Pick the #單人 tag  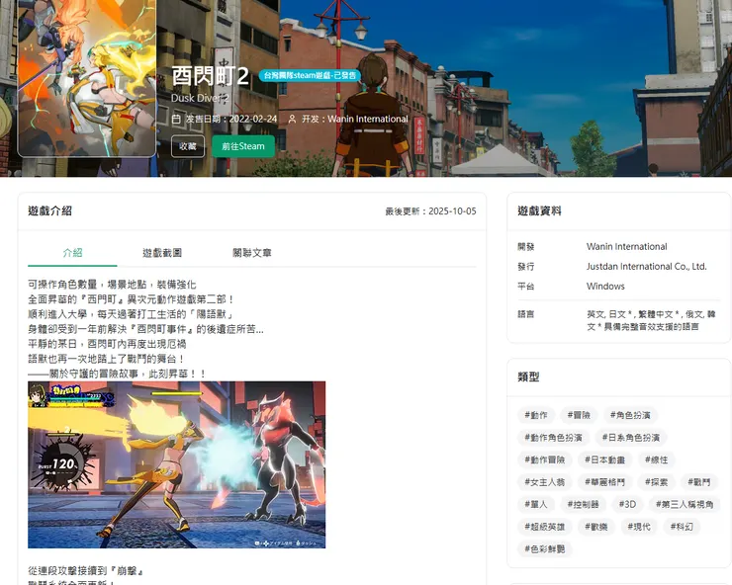pos(536,504)
